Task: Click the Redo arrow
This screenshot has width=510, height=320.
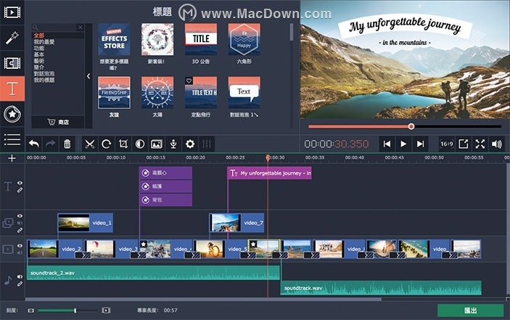Action: click(x=50, y=144)
